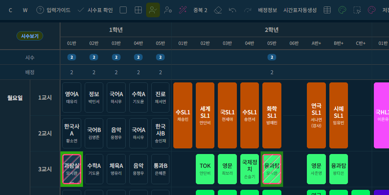Viewport: 389px width, 195px height.
Task: Click the C button in the toolbar
Action: click(10, 10)
